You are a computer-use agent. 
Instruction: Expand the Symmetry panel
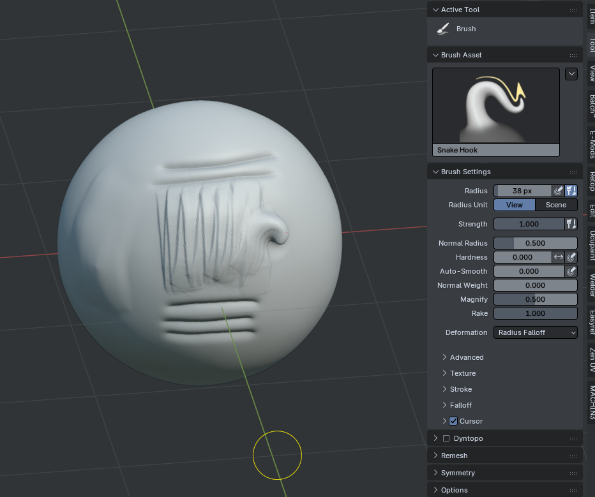coord(435,473)
